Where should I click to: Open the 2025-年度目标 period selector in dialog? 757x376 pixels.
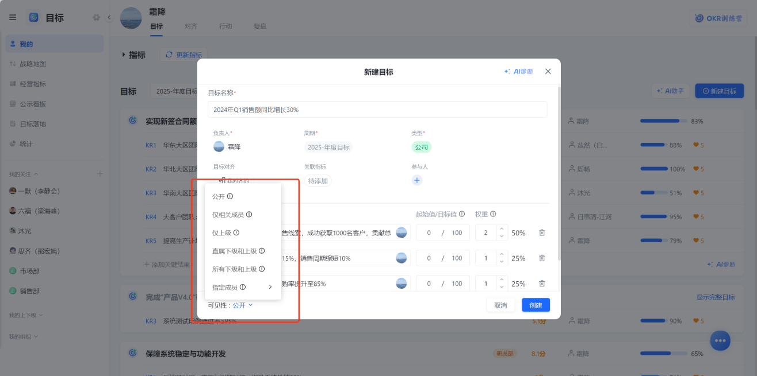tap(328, 147)
